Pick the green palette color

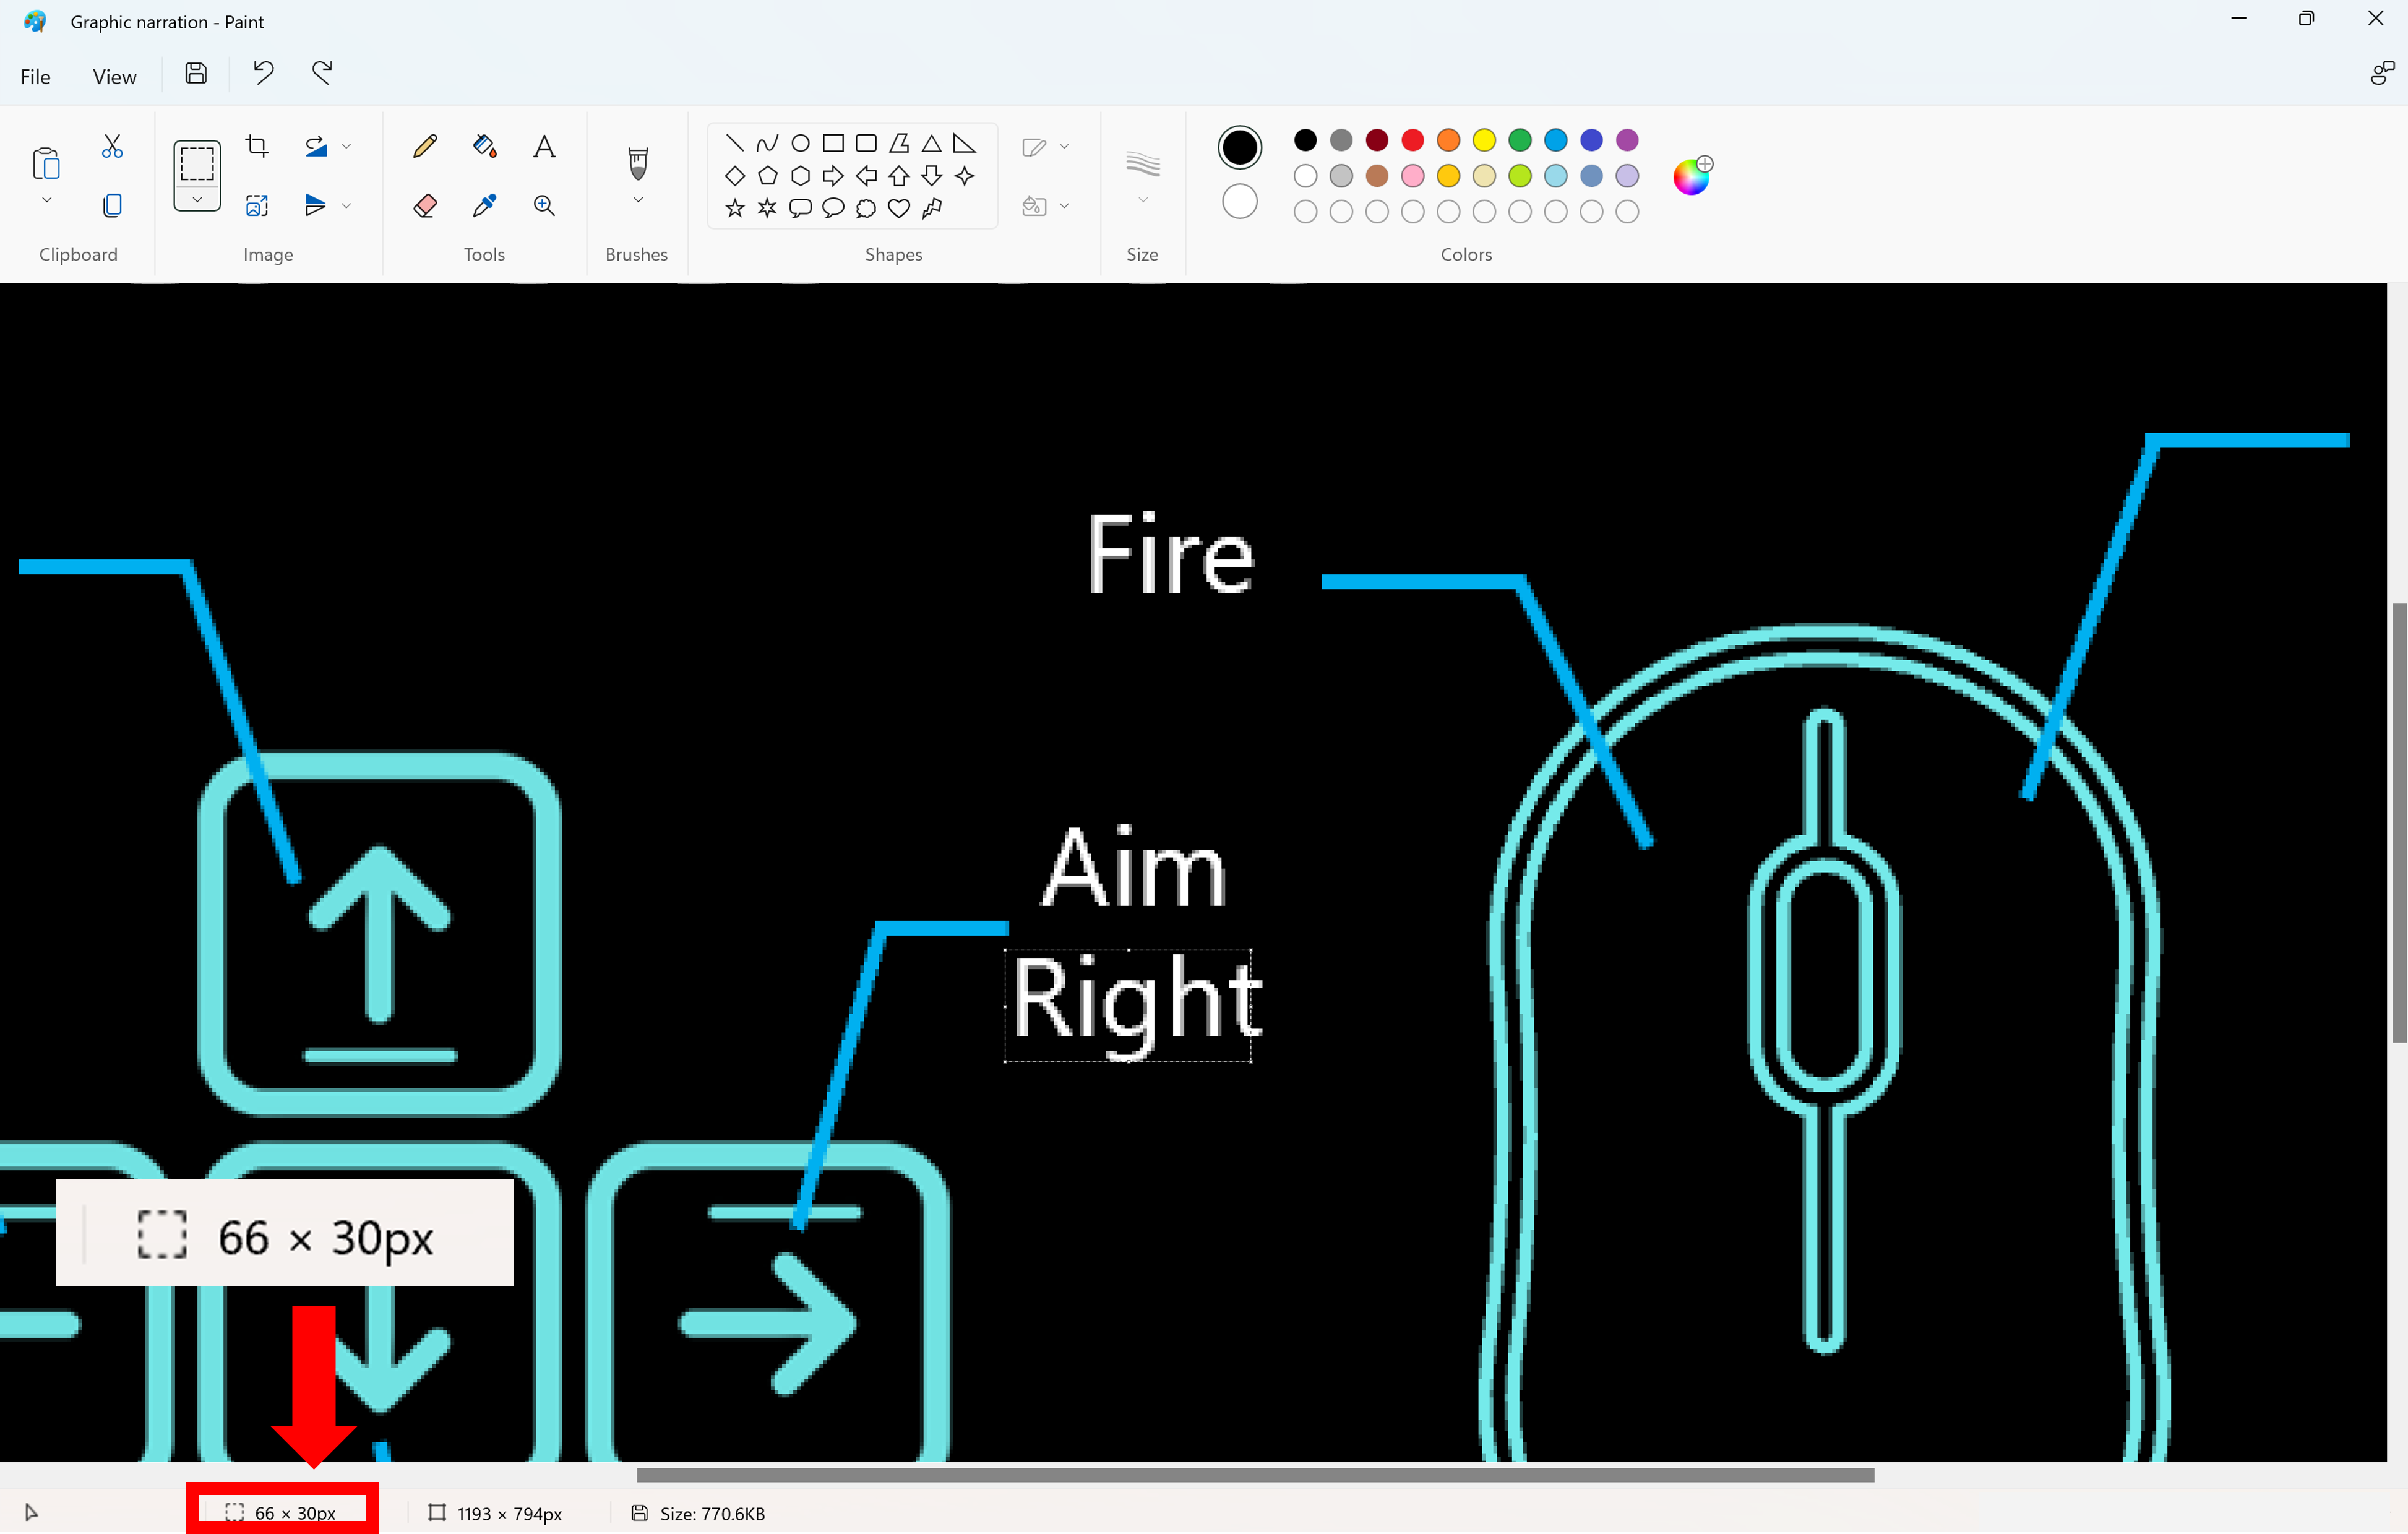click(x=1520, y=140)
